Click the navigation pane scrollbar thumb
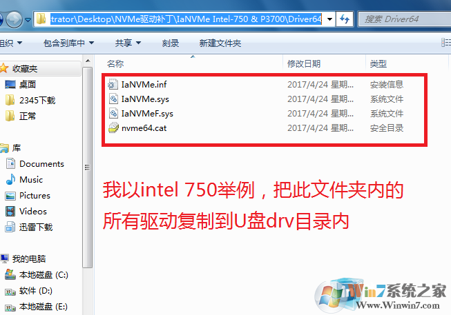The height and width of the screenshot is (315, 451). (x=88, y=167)
